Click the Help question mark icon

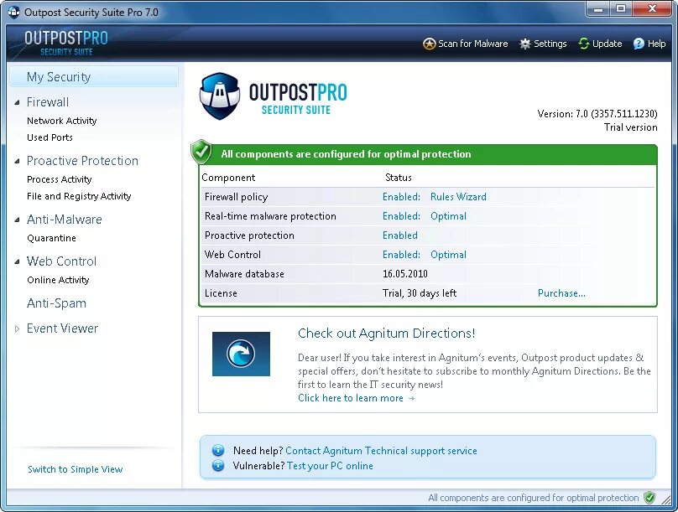click(639, 44)
